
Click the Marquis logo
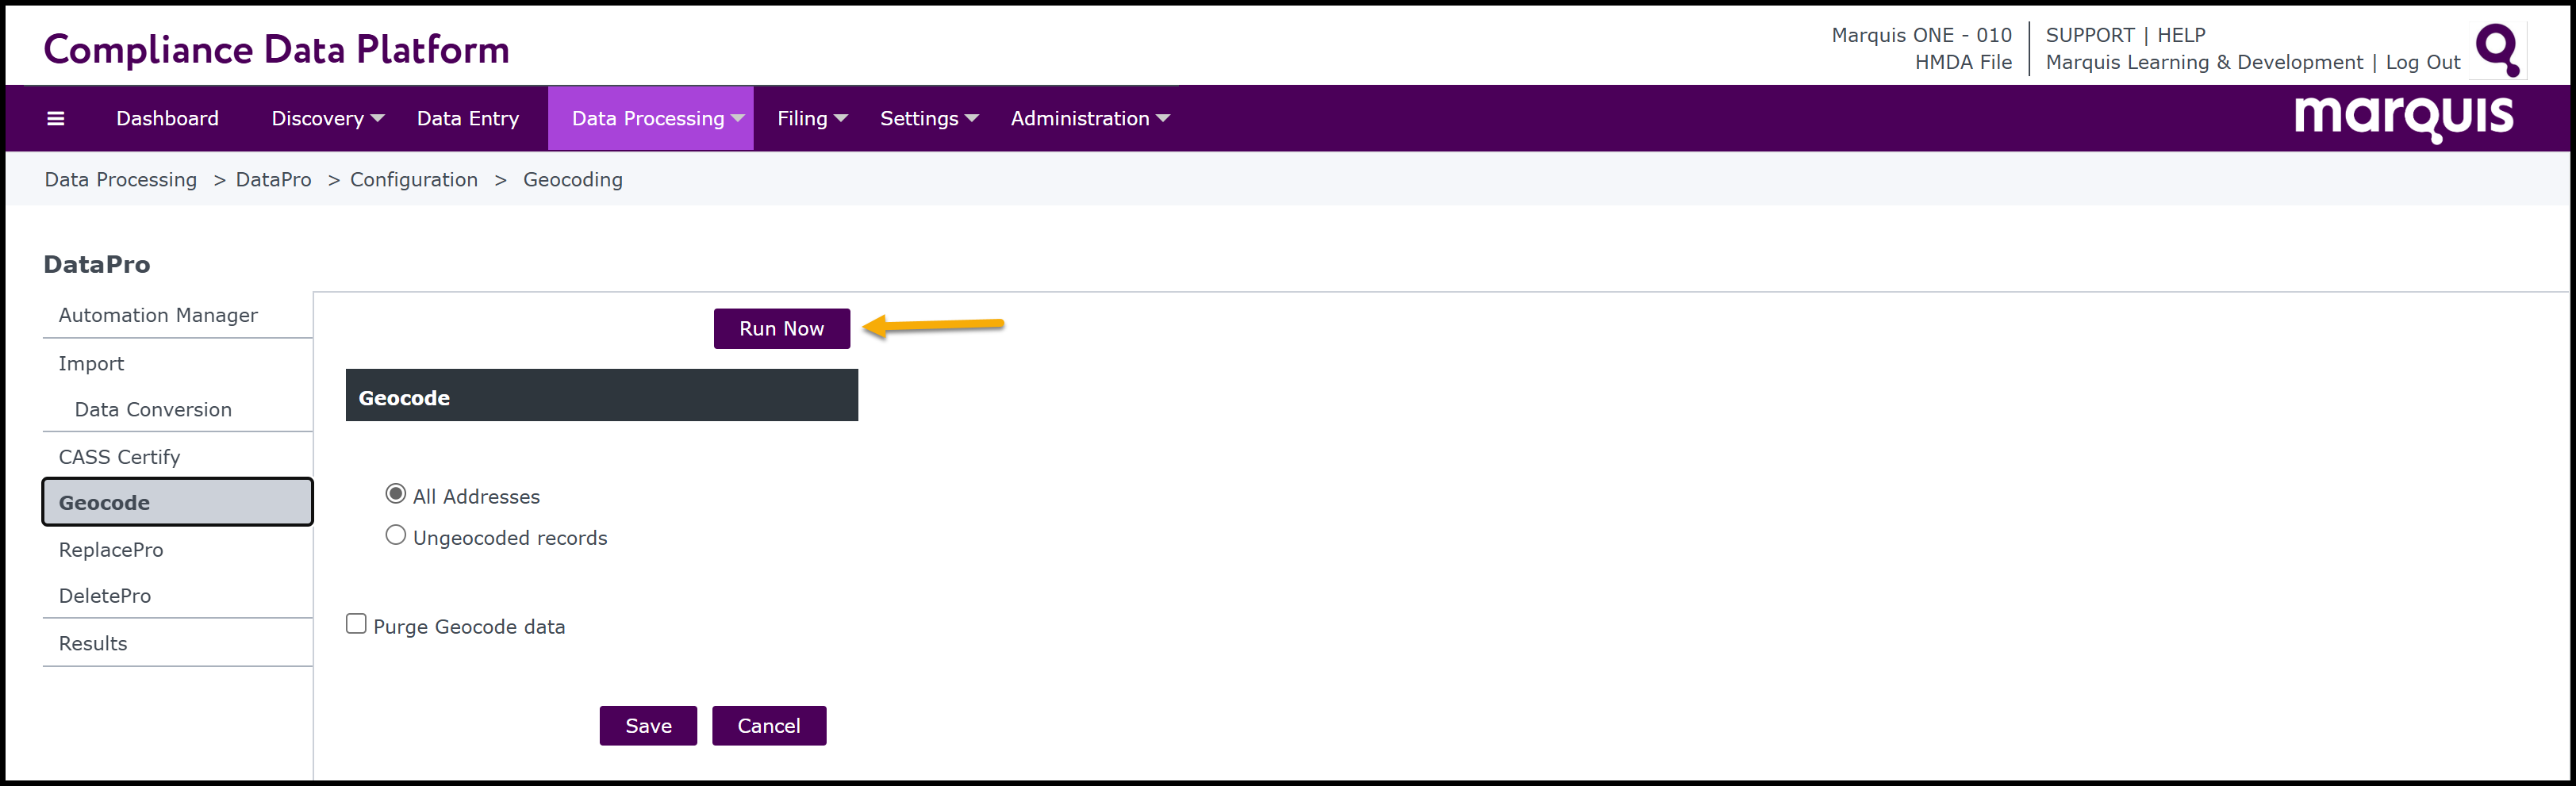click(2403, 118)
